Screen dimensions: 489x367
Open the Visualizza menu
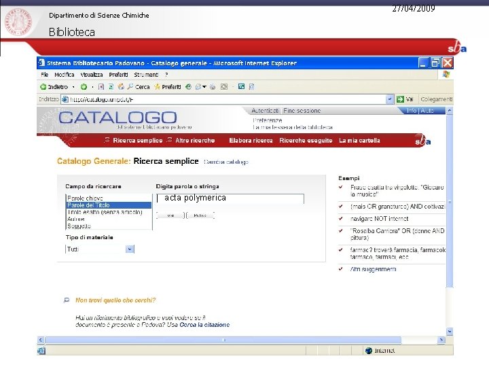coord(92,75)
